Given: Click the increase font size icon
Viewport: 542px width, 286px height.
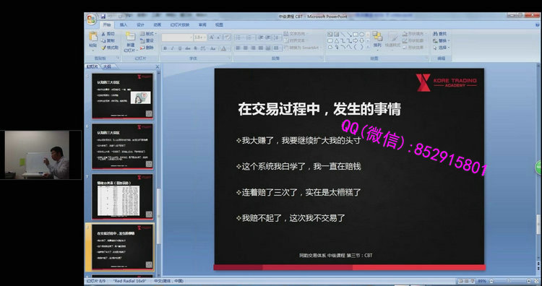Looking at the screenshot, I should 212,37.
